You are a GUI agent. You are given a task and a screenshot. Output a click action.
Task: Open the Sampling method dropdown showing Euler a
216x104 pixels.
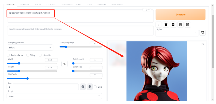(30, 47)
